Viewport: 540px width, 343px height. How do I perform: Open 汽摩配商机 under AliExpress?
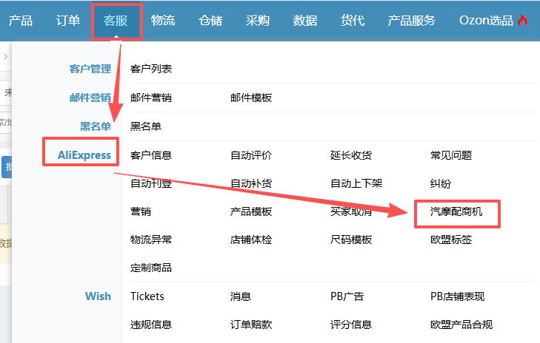(x=456, y=211)
